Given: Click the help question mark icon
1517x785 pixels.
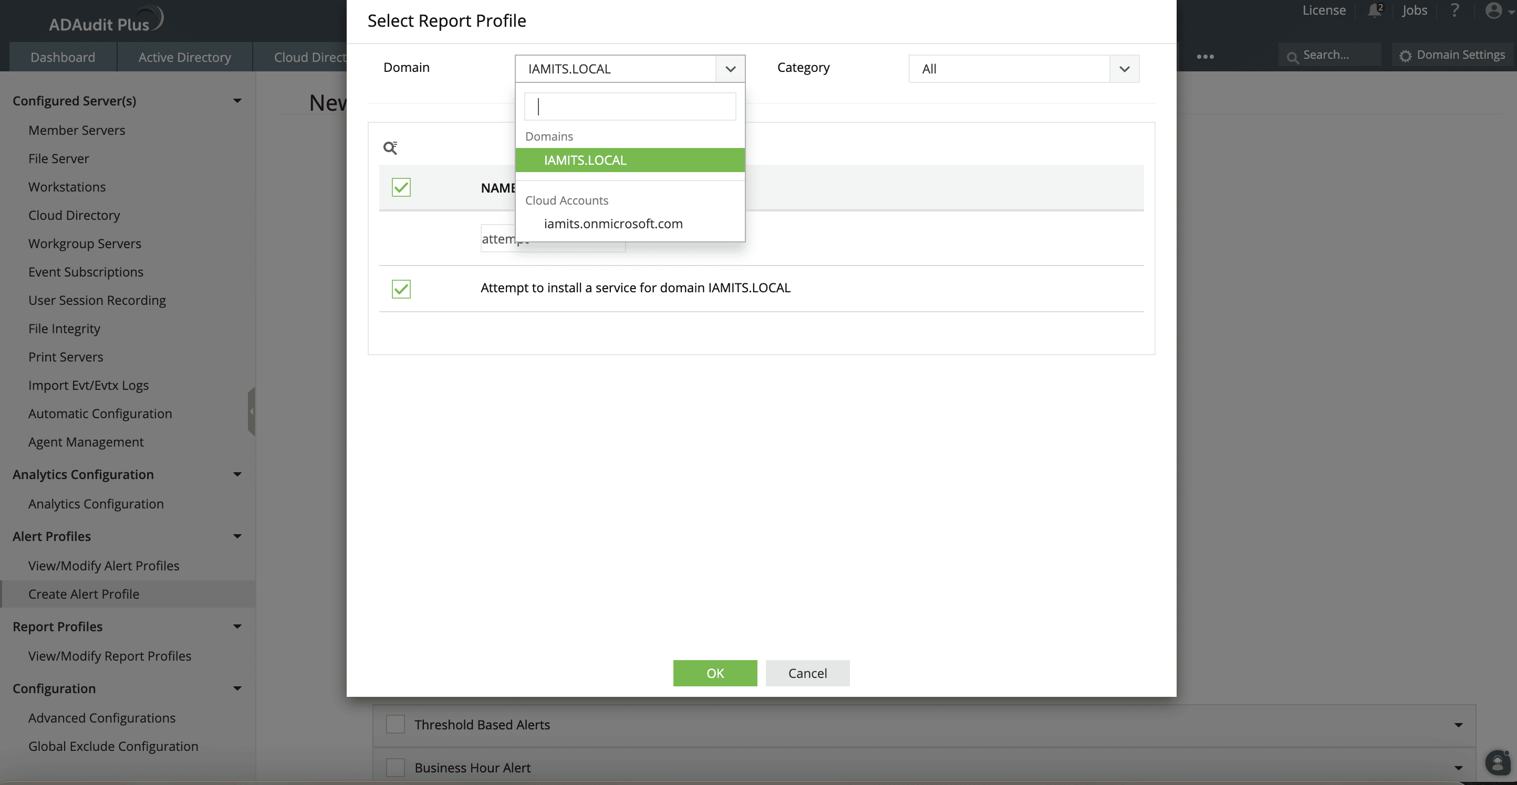Looking at the screenshot, I should 1454,10.
